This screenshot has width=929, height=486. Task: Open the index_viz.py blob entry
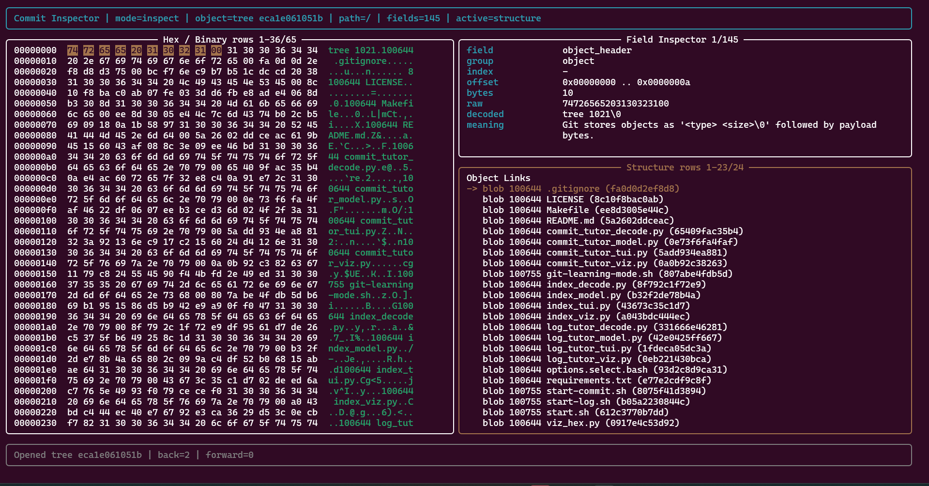coord(586,317)
